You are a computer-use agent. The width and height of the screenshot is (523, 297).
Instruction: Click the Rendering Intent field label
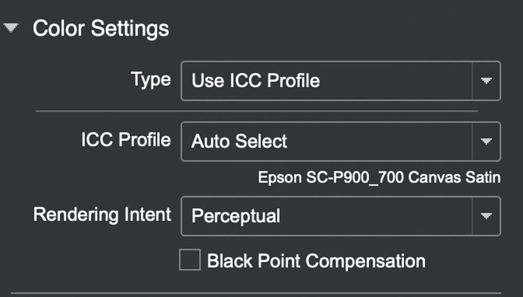[103, 215]
